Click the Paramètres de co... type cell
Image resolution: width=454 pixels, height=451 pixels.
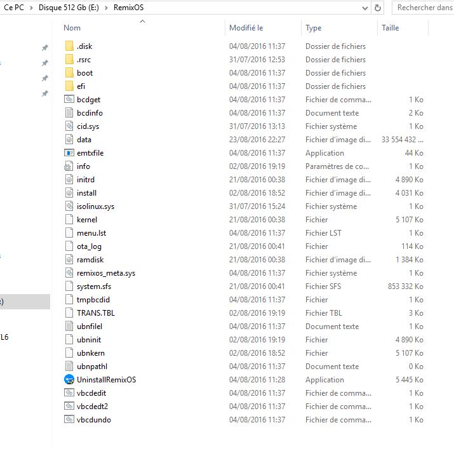(x=337, y=166)
